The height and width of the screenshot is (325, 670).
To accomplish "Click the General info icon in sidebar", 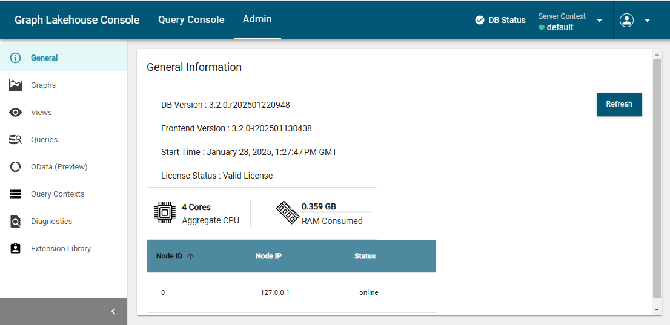I will [16, 58].
